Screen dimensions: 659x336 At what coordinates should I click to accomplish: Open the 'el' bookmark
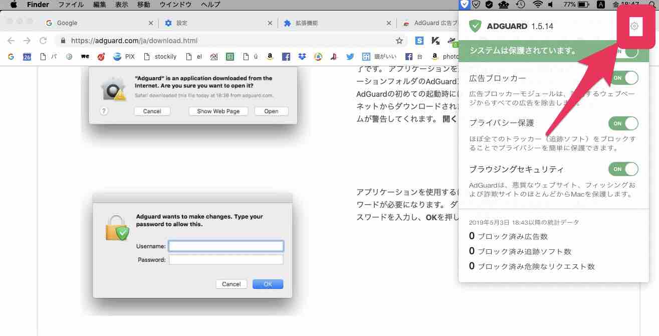(194, 57)
